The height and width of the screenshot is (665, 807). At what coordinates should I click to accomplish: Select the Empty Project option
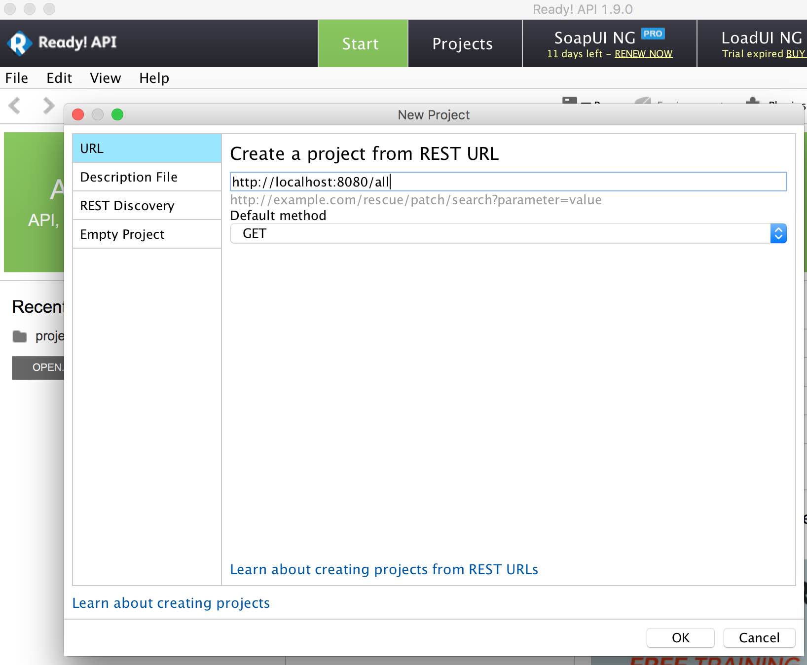click(x=122, y=234)
